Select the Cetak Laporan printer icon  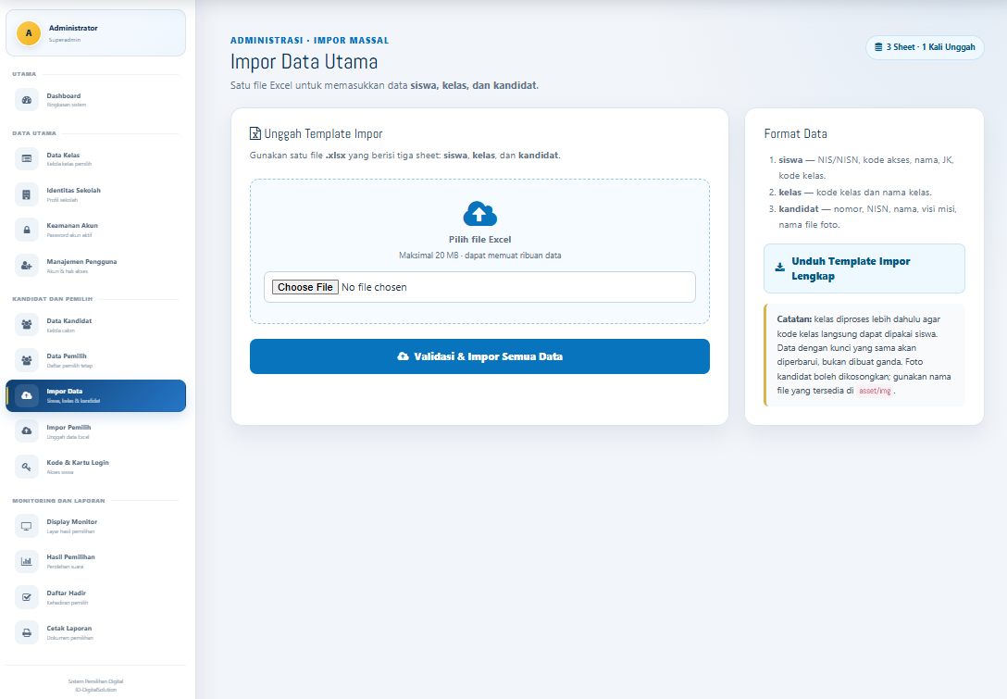coord(26,633)
